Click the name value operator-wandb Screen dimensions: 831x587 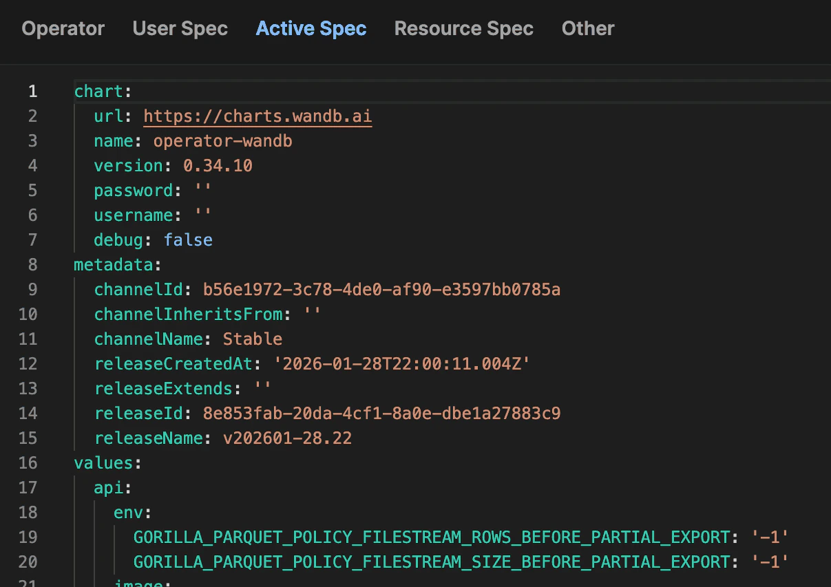point(223,141)
